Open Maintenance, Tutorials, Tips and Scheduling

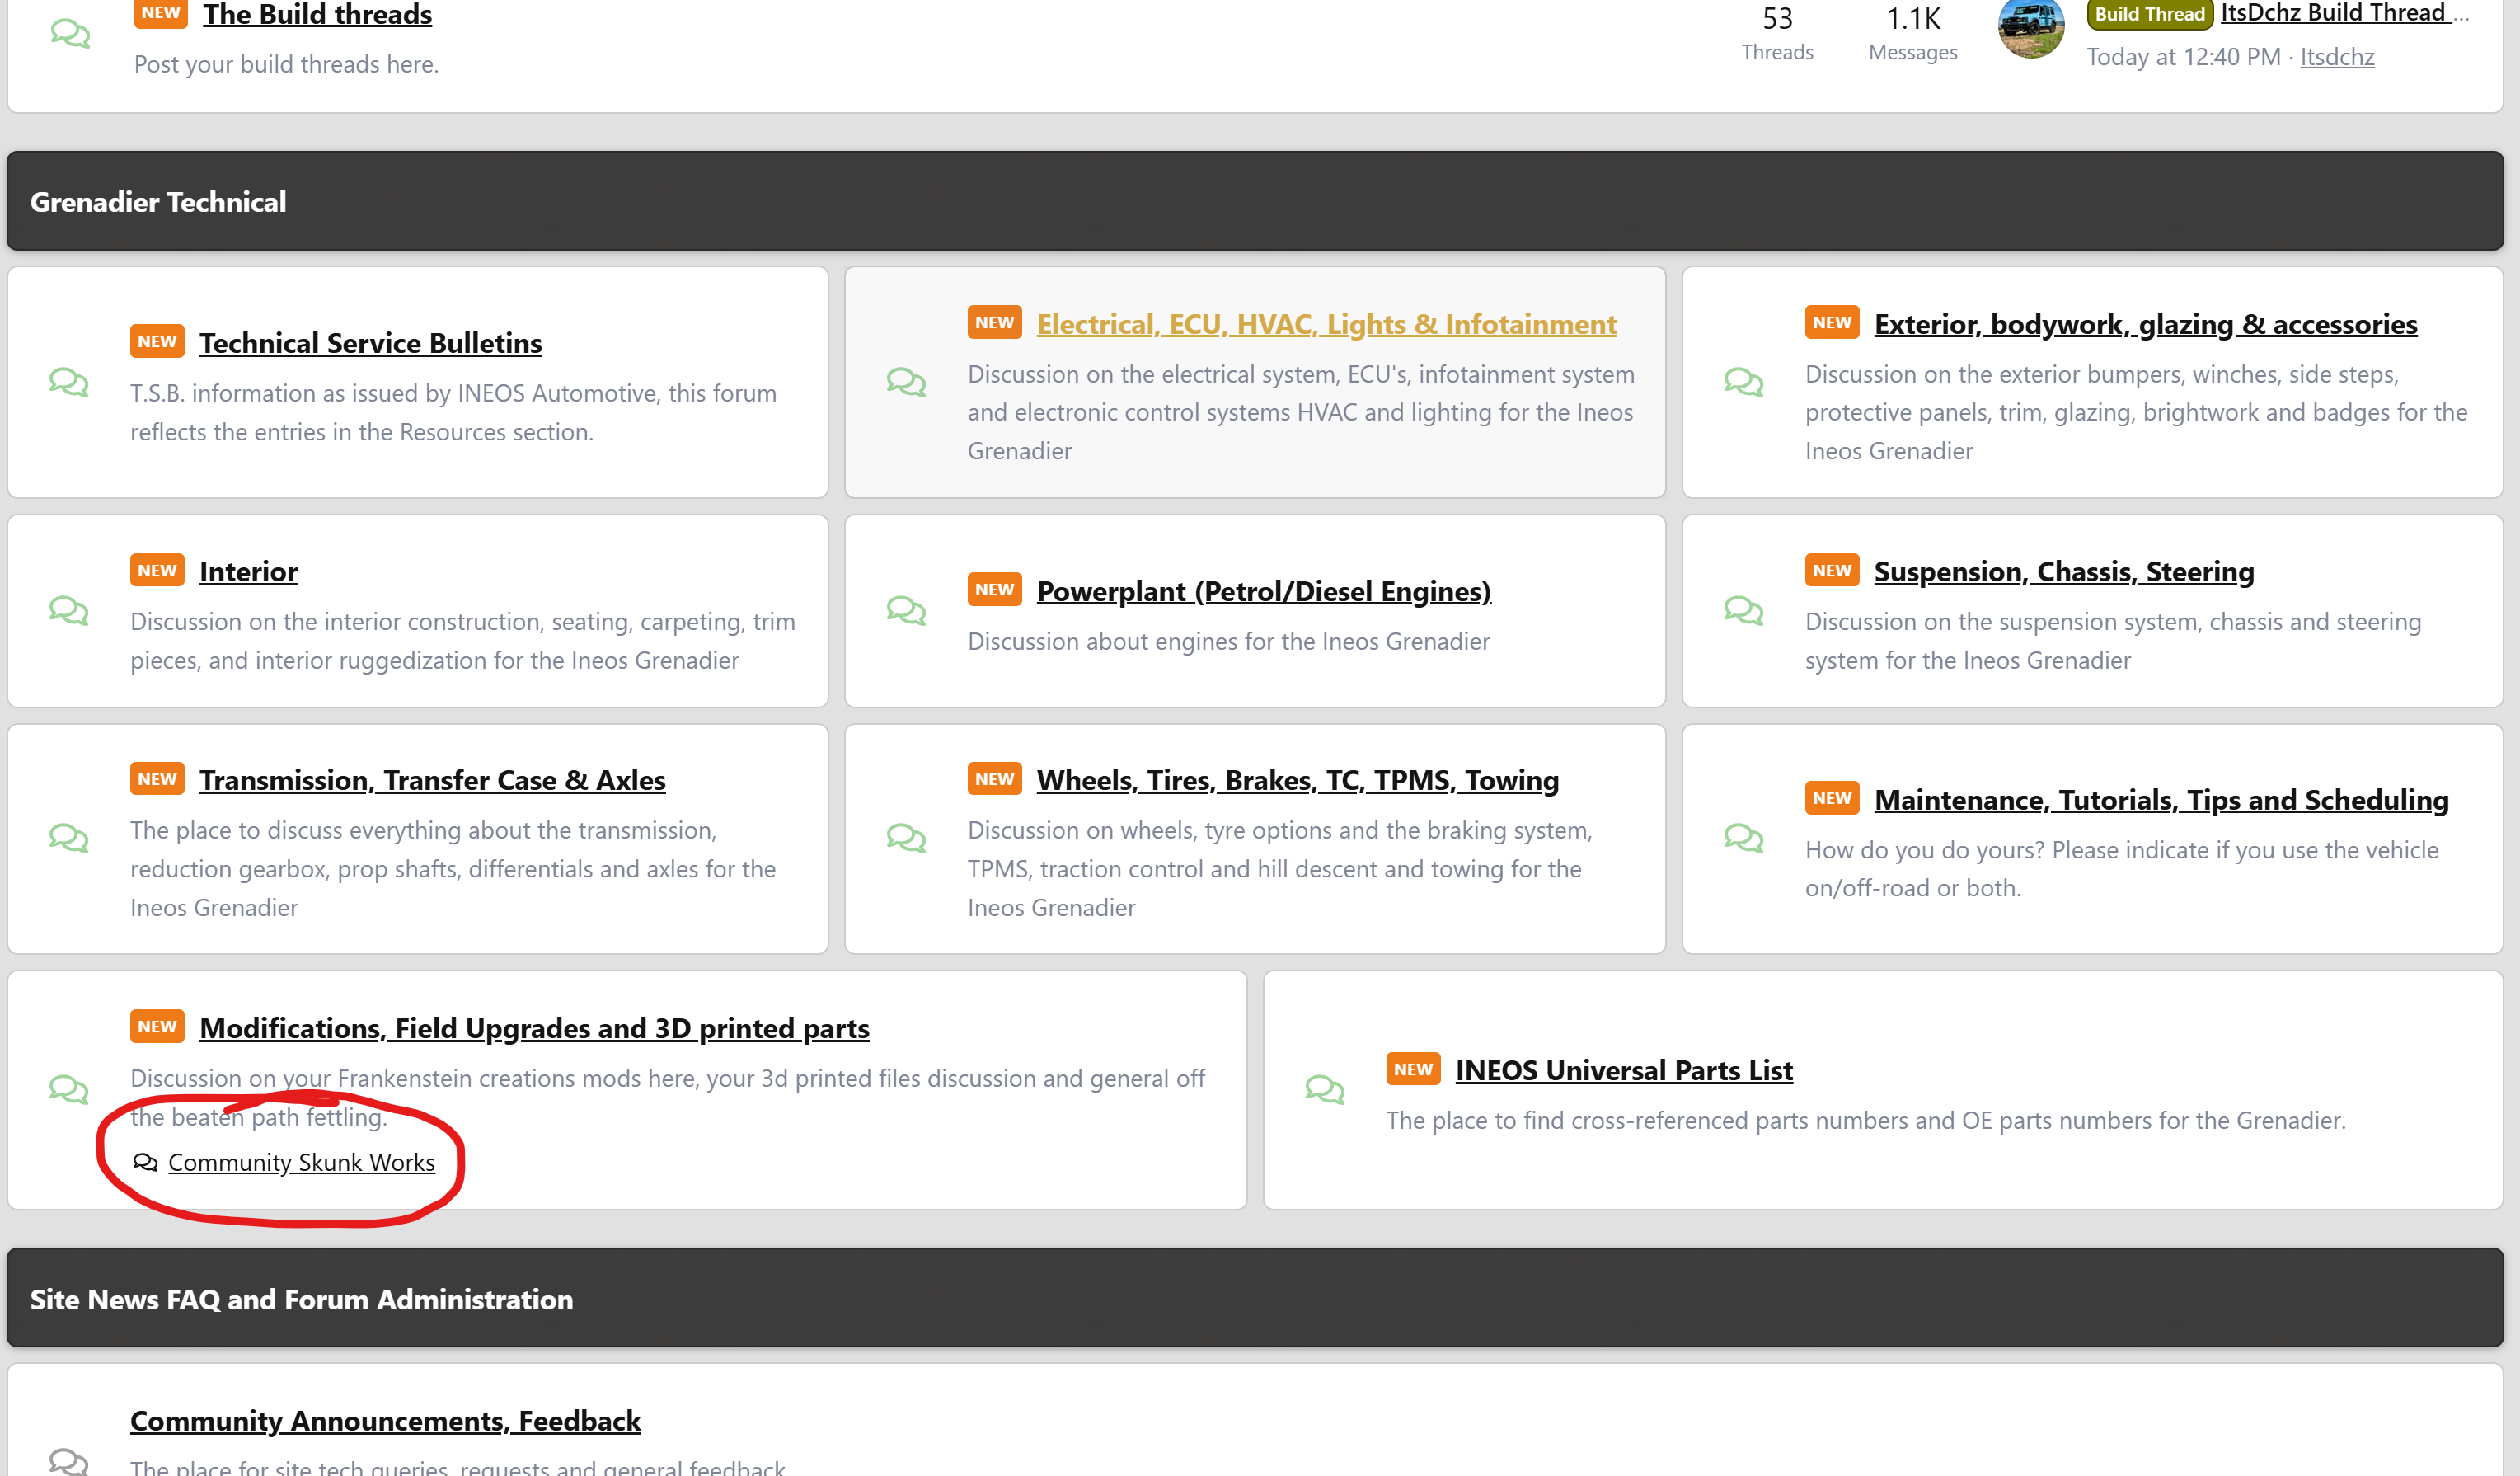[x=2162, y=800]
